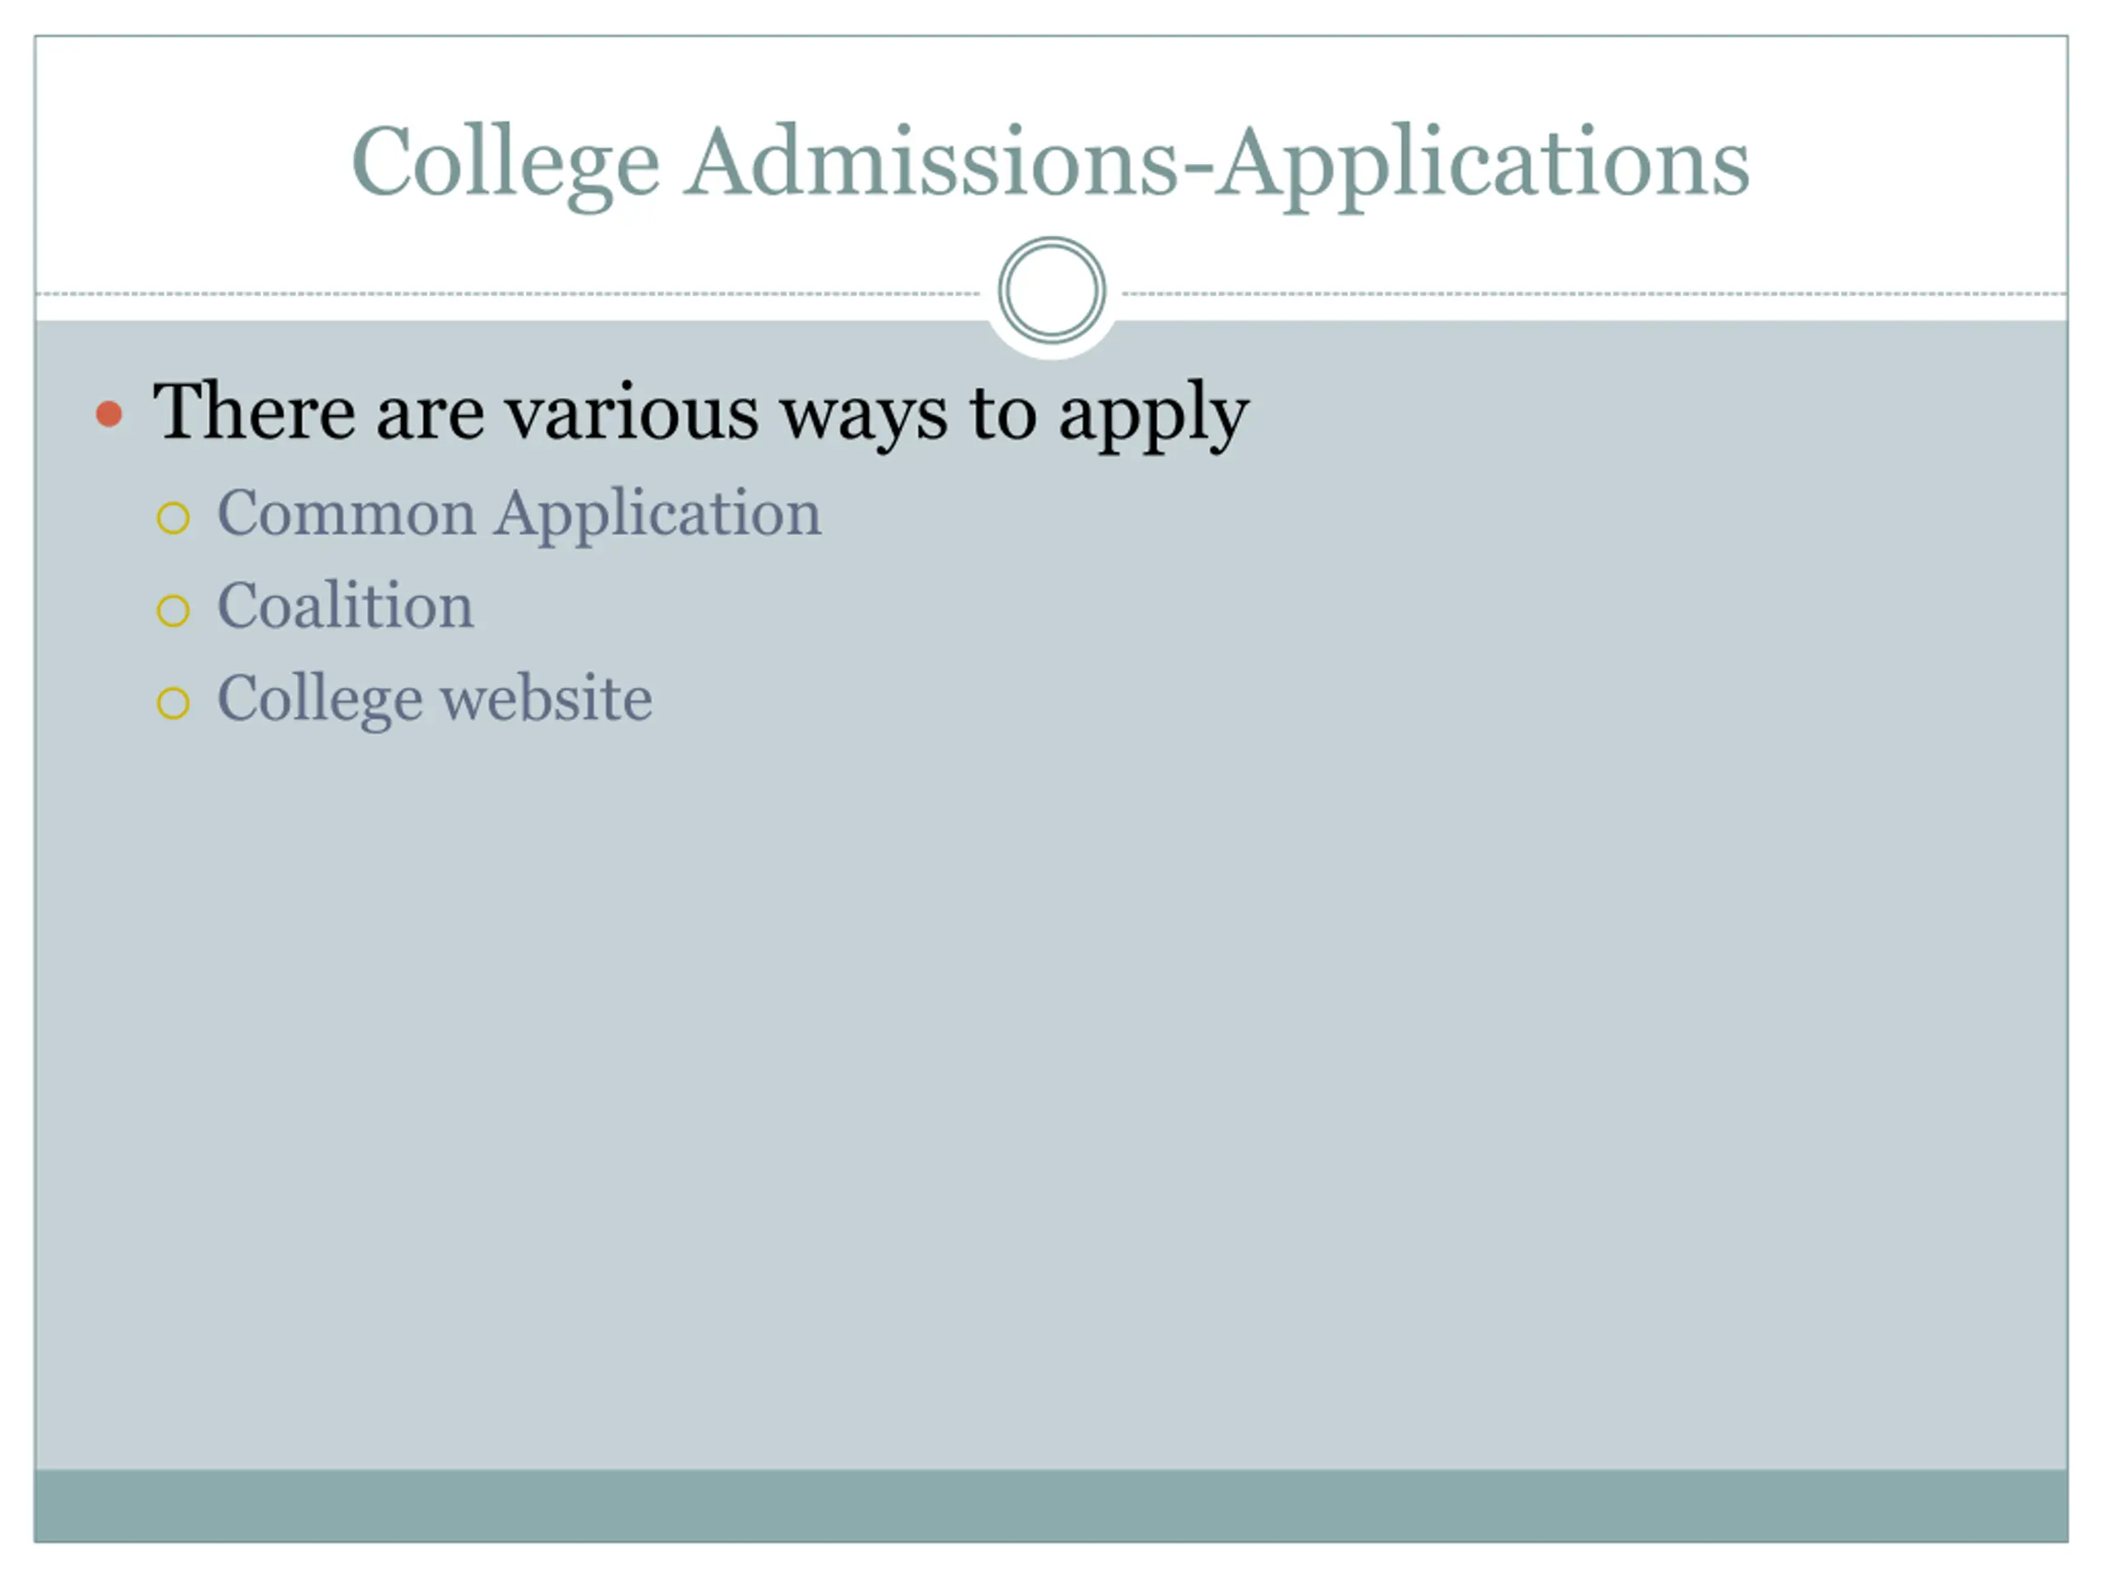The width and height of the screenshot is (2104, 1578).
Task: Click the dark teal footer bar
Action: coord(1051,1506)
